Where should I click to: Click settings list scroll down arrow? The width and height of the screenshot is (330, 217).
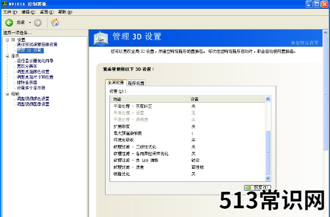click(x=268, y=178)
